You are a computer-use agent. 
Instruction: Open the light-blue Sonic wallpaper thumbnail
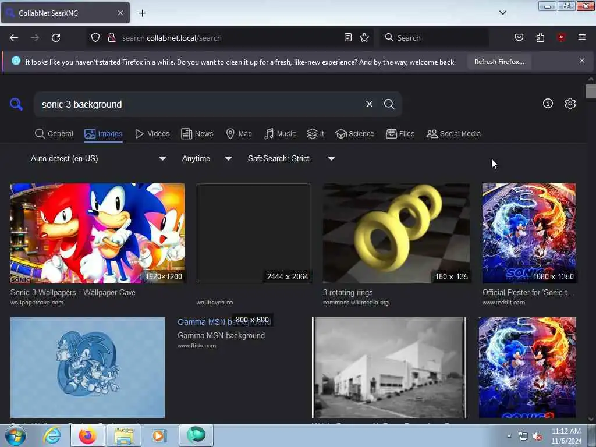click(87, 368)
